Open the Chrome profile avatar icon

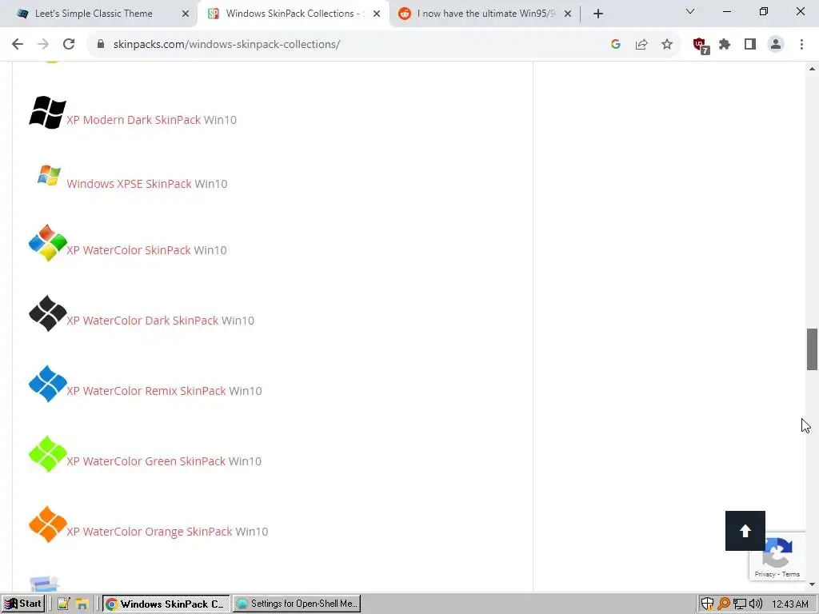776,45
